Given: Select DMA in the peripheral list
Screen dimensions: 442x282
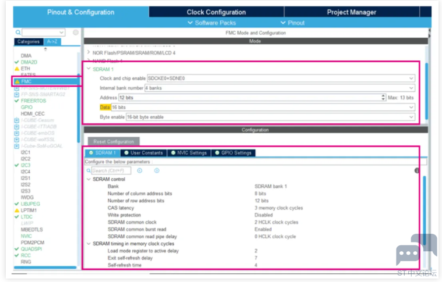Looking at the screenshot, I should [x=26, y=56].
